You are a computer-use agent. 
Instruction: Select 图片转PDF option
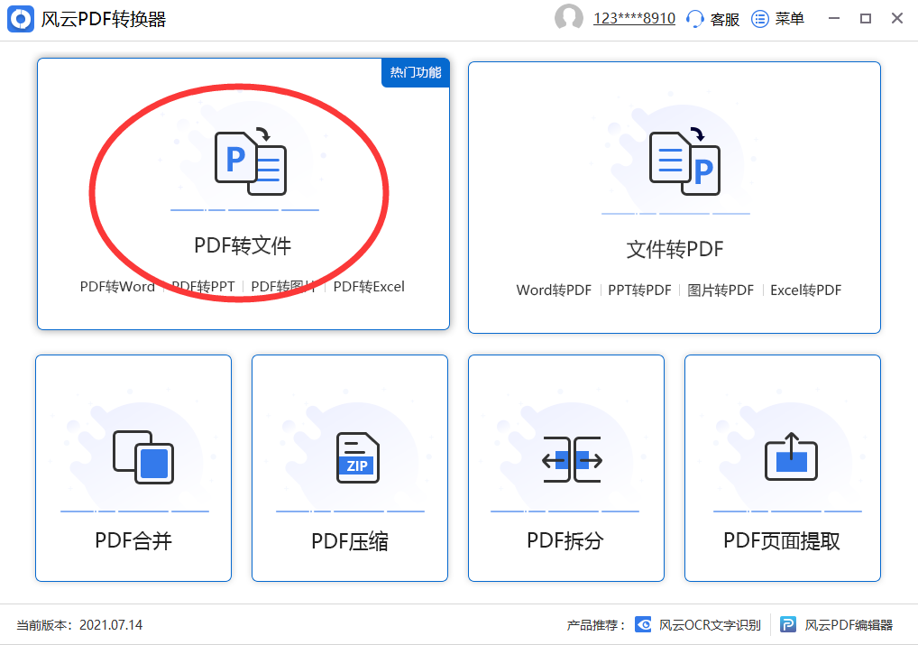pos(721,290)
